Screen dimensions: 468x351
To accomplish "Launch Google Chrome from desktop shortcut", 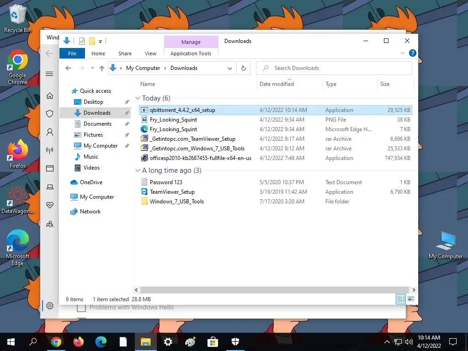I will click(17, 68).
